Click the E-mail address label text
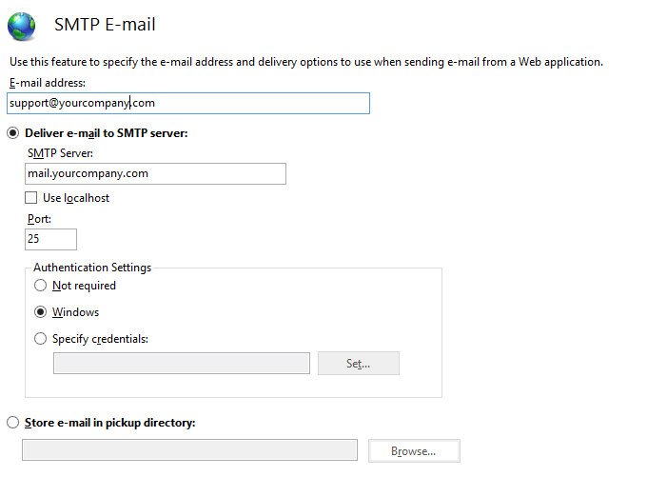 point(48,83)
